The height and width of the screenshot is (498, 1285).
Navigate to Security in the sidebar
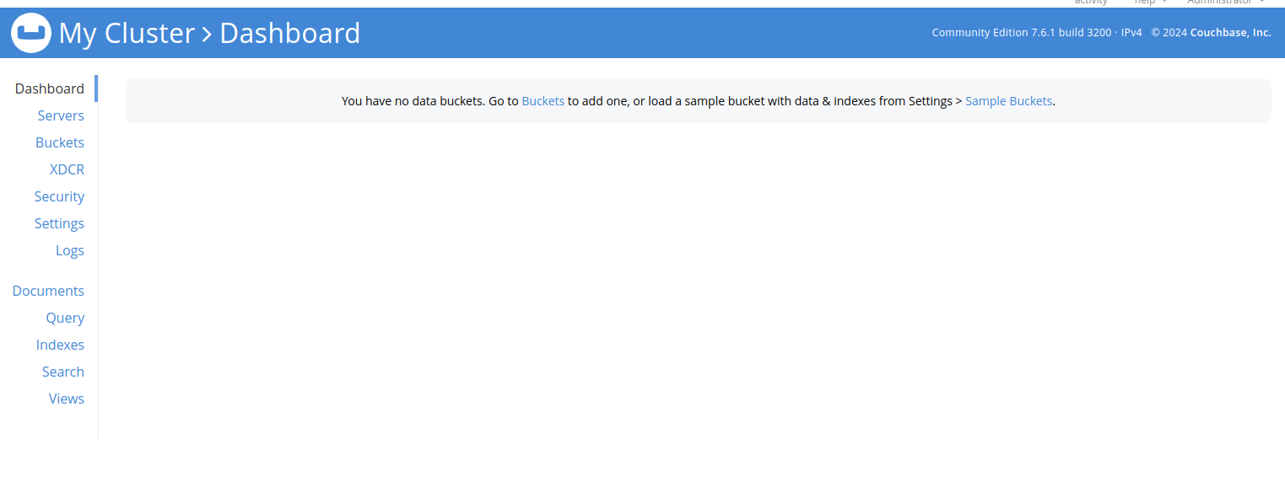[x=59, y=196]
